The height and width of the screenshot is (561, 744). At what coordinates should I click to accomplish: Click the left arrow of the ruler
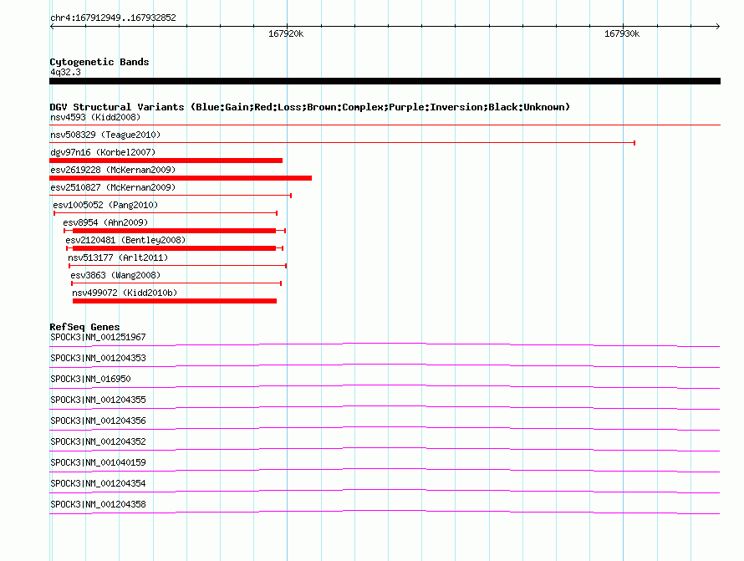pos(52,26)
